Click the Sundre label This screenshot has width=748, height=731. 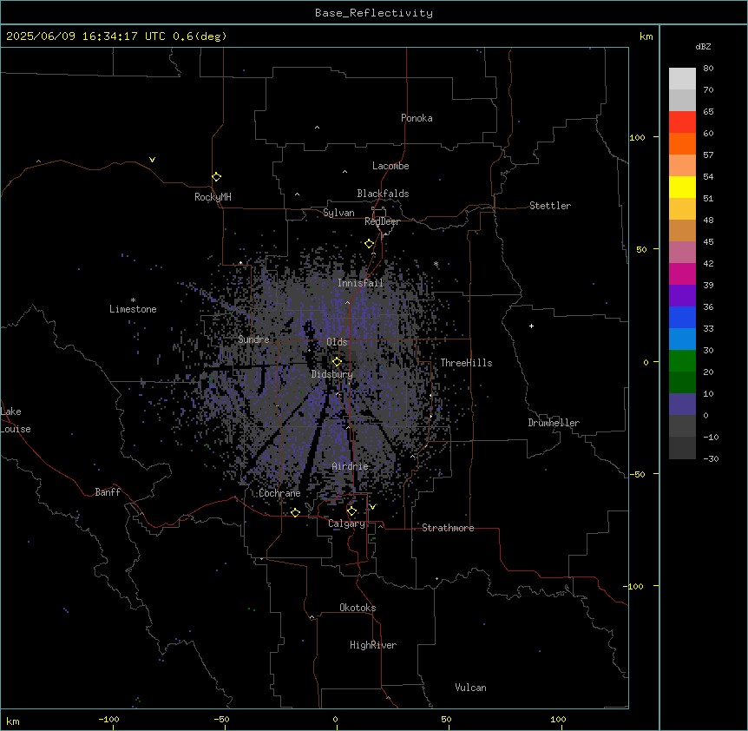[253, 339]
